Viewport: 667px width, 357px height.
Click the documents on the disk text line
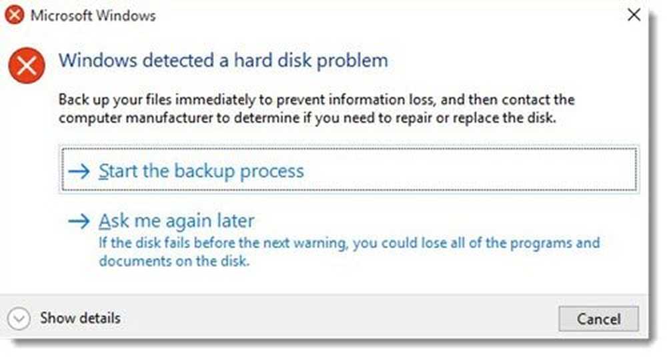point(174,260)
